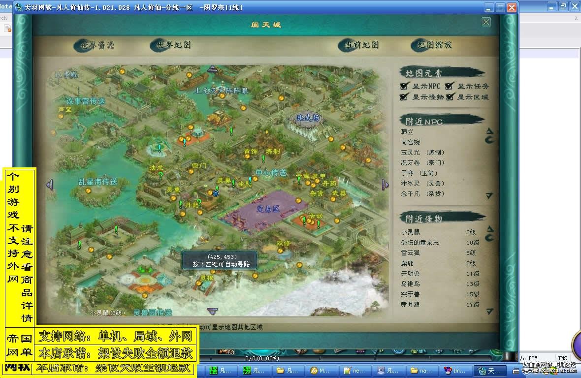Toggle the 显示任务 checkbox
The width and height of the screenshot is (581, 378).
(x=449, y=86)
